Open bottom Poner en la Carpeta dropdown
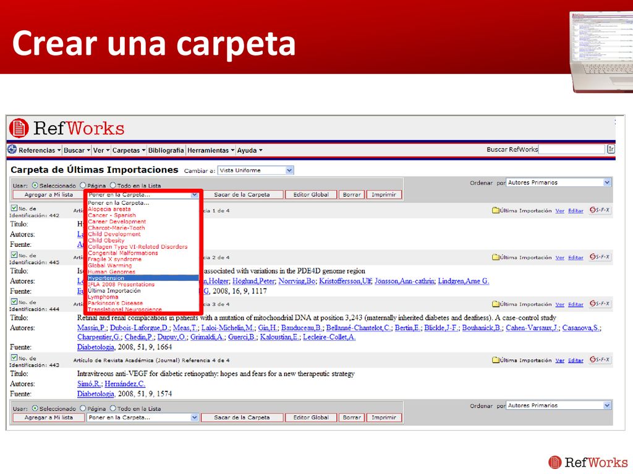 coord(143,418)
